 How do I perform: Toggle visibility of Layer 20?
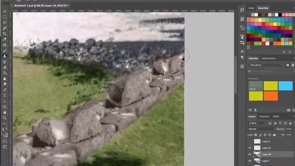(x=250, y=154)
